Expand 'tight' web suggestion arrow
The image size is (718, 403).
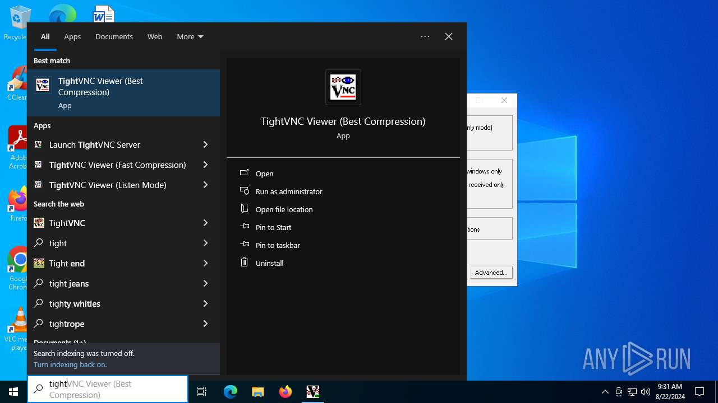click(205, 243)
